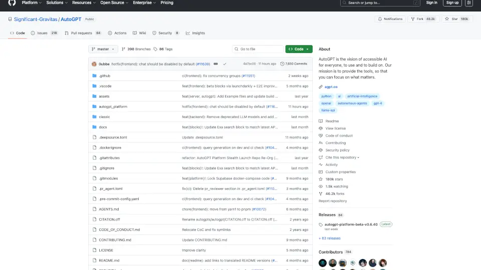Expand the master branch dropdown
The image size is (481, 270).
point(103,49)
